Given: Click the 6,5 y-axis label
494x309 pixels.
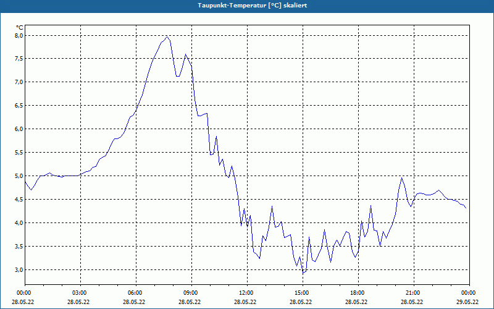Looking at the screenshot, I should coord(19,105).
